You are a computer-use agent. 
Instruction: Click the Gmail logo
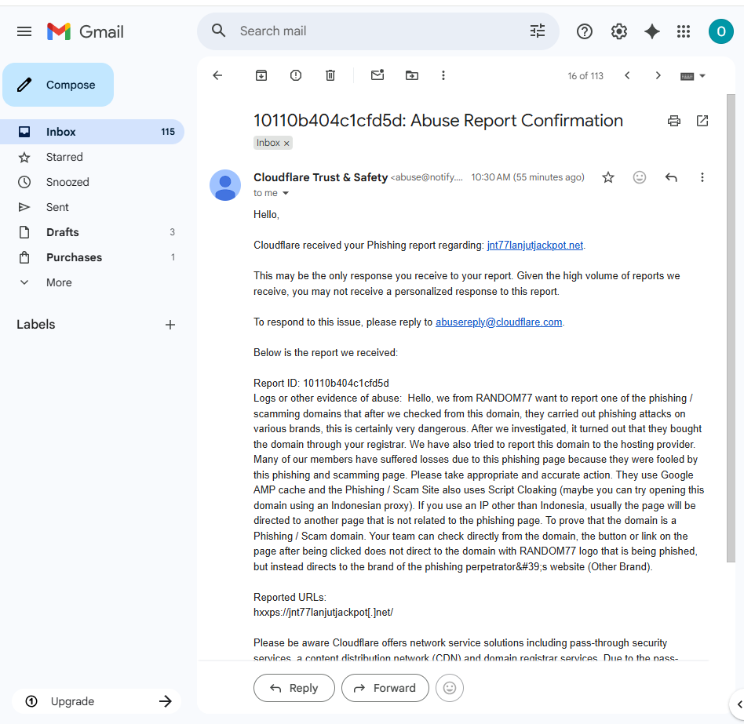click(x=86, y=31)
